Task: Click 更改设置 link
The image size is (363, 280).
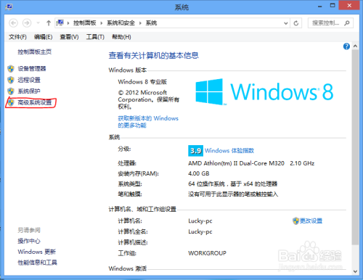Action: point(311,221)
